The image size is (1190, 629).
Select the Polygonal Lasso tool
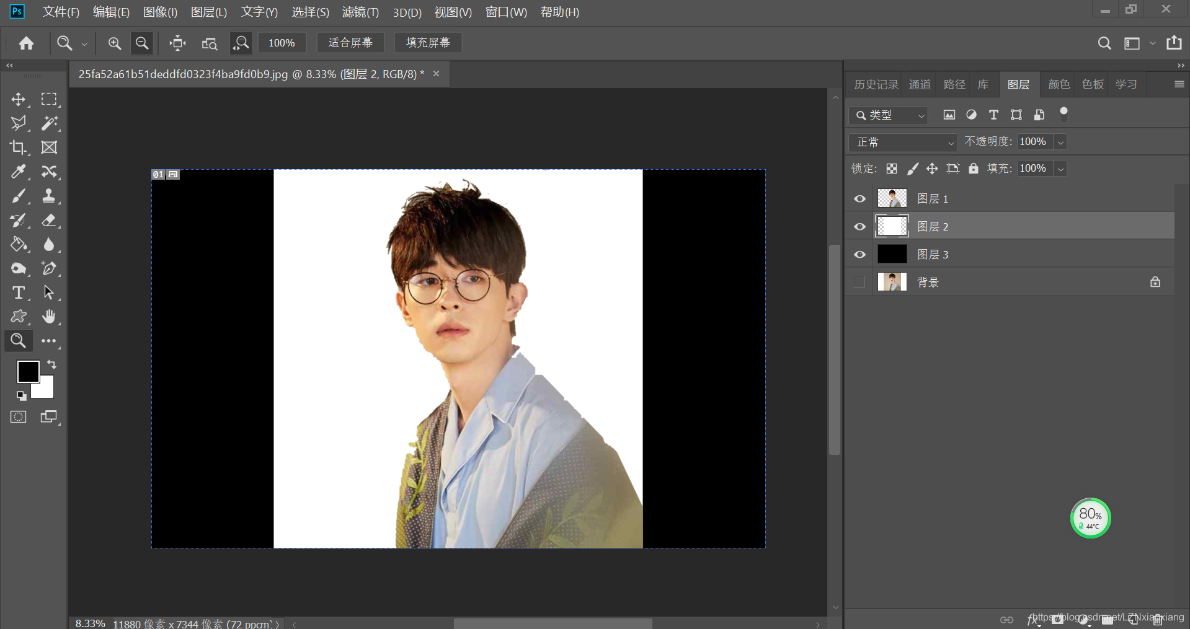coord(18,123)
